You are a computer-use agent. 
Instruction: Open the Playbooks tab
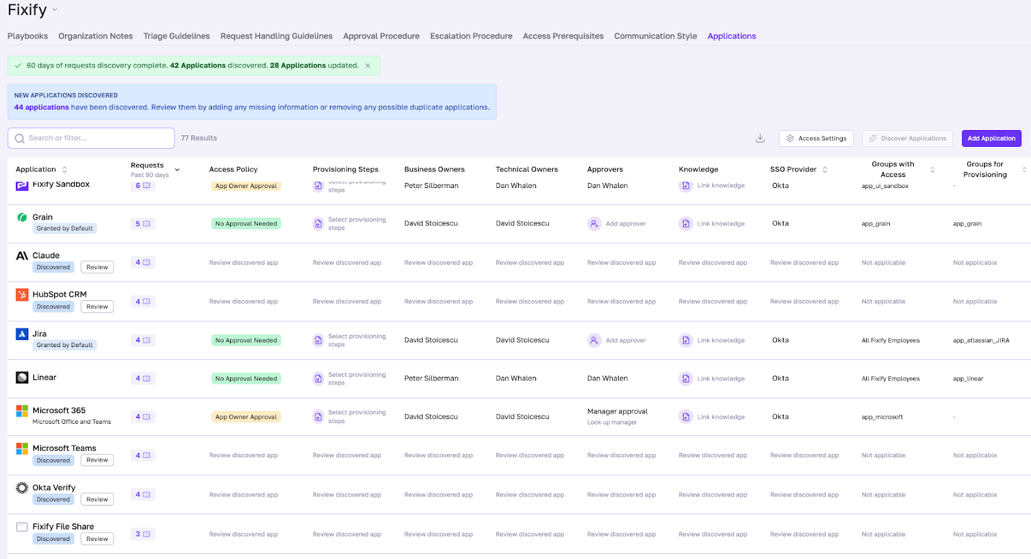[28, 36]
